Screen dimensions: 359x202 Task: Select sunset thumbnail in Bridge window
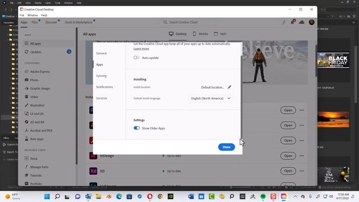coord(333,120)
